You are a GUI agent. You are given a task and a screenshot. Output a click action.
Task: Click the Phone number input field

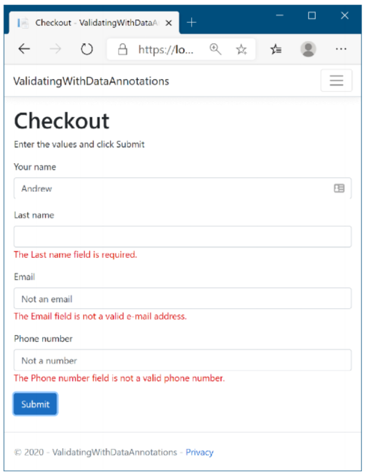tap(182, 361)
